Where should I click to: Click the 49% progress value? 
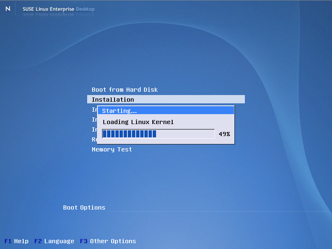tap(225, 134)
